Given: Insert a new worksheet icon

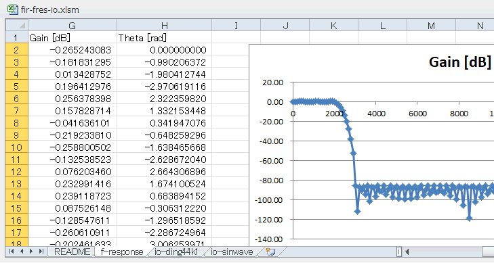Looking at the screenshot, I should 270,252.
